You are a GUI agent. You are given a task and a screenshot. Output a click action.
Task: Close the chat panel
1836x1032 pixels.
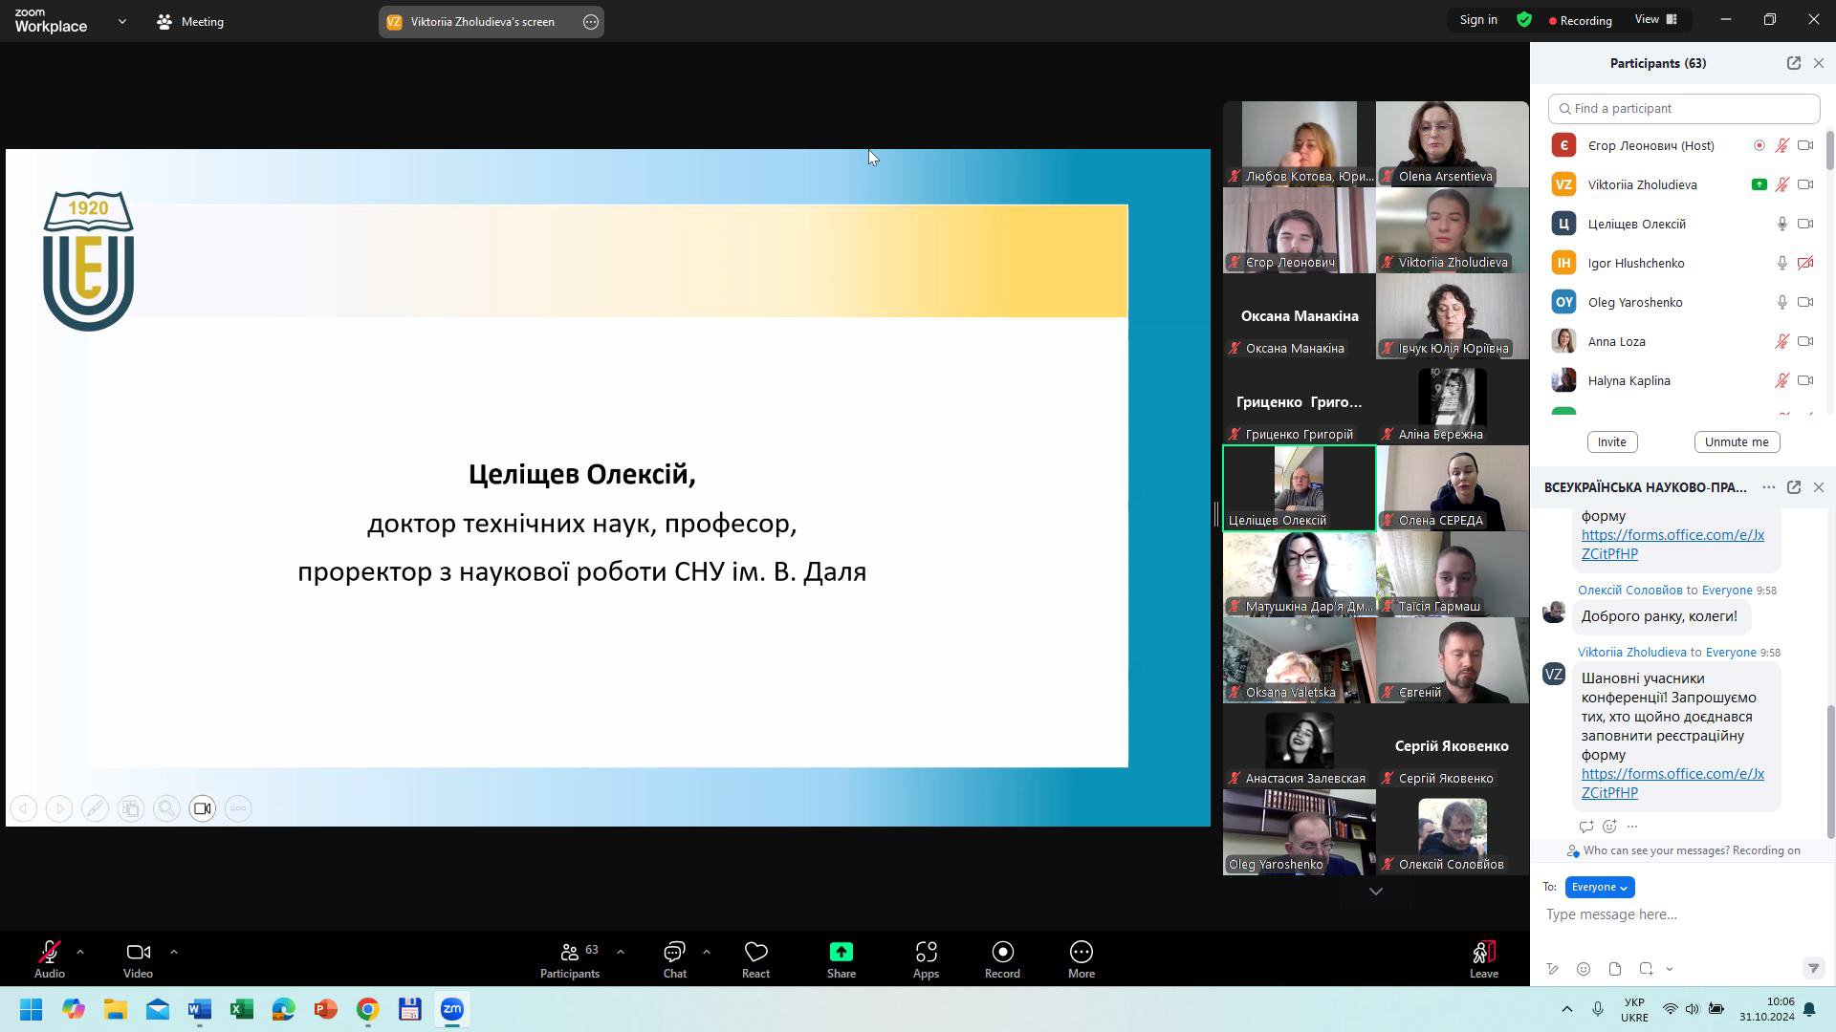[x=1819, y=487]
